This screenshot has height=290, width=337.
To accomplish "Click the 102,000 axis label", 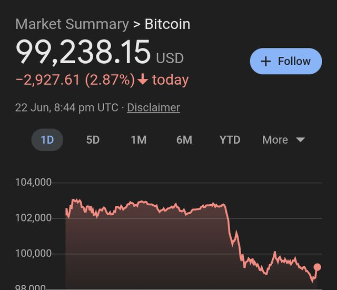I will (x=33, y=218).
